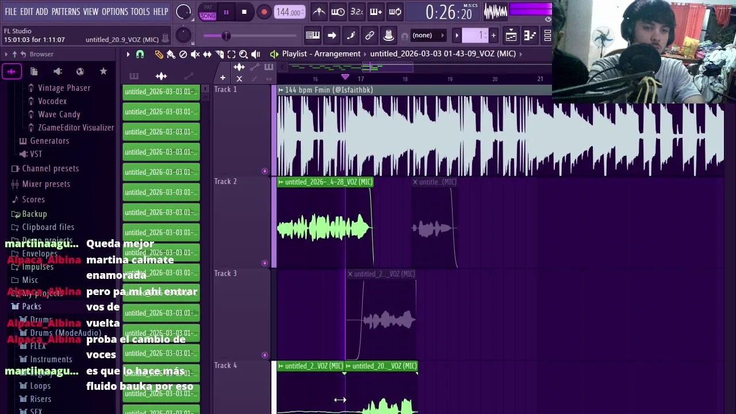Select the Wave Candy plugin
This screenshot has width=736, height=414.
(59, 114)
